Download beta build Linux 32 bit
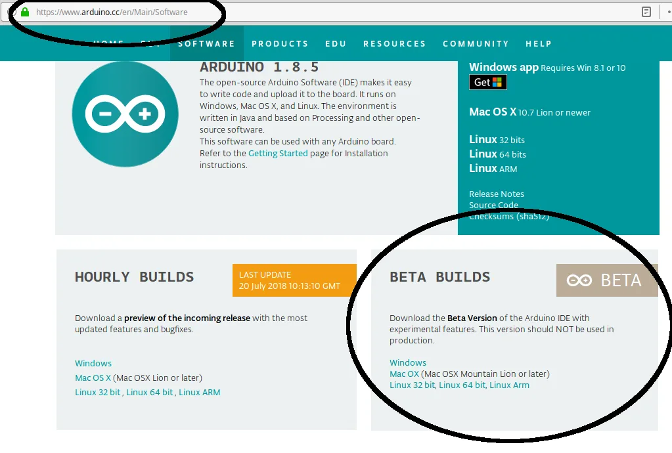This screenshot has width=672, height=453. click(413, 385)
